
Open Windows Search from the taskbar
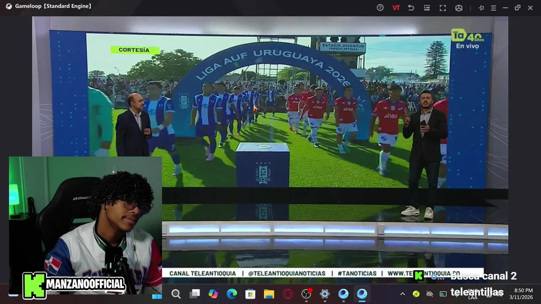tap(176, 294)
